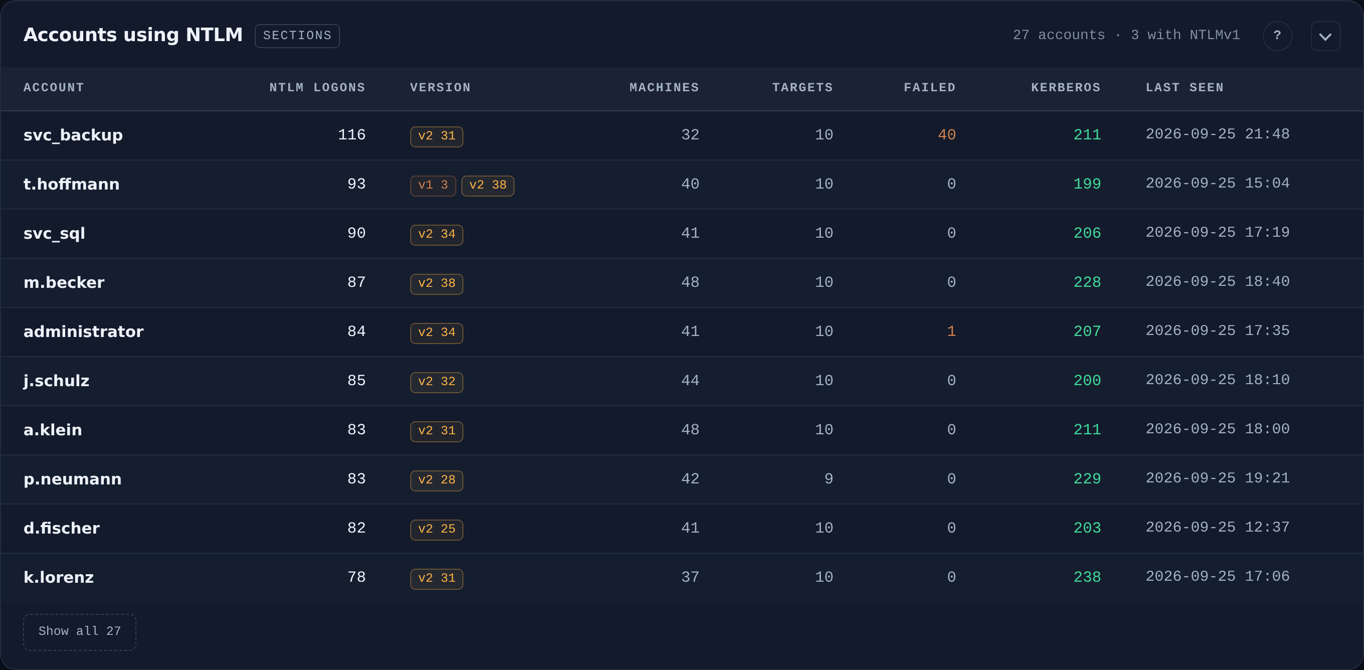Sort by the ACCOUNT column header

[x=54, y=87]
